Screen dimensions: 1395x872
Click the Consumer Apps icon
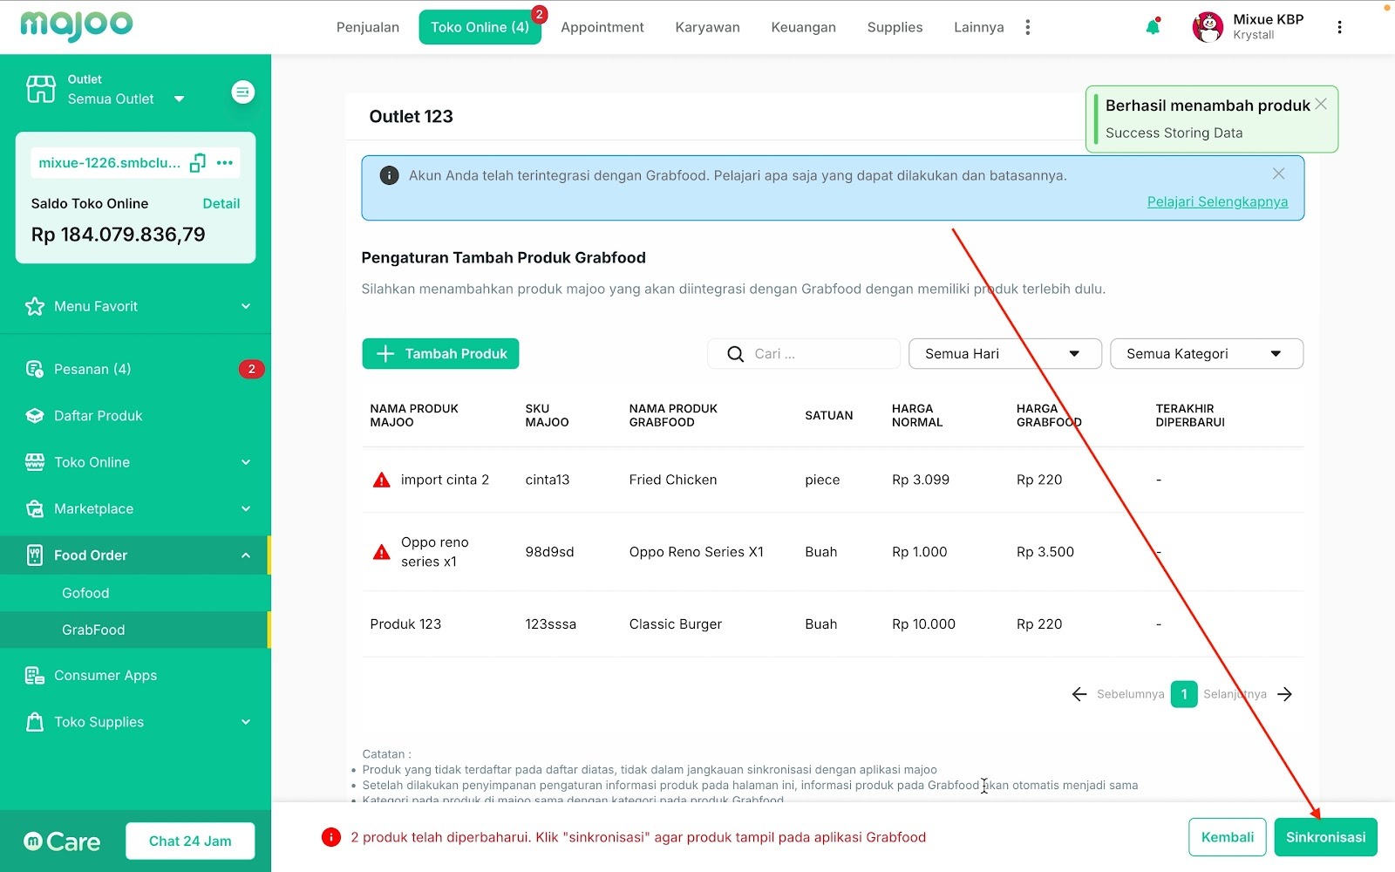35,676
